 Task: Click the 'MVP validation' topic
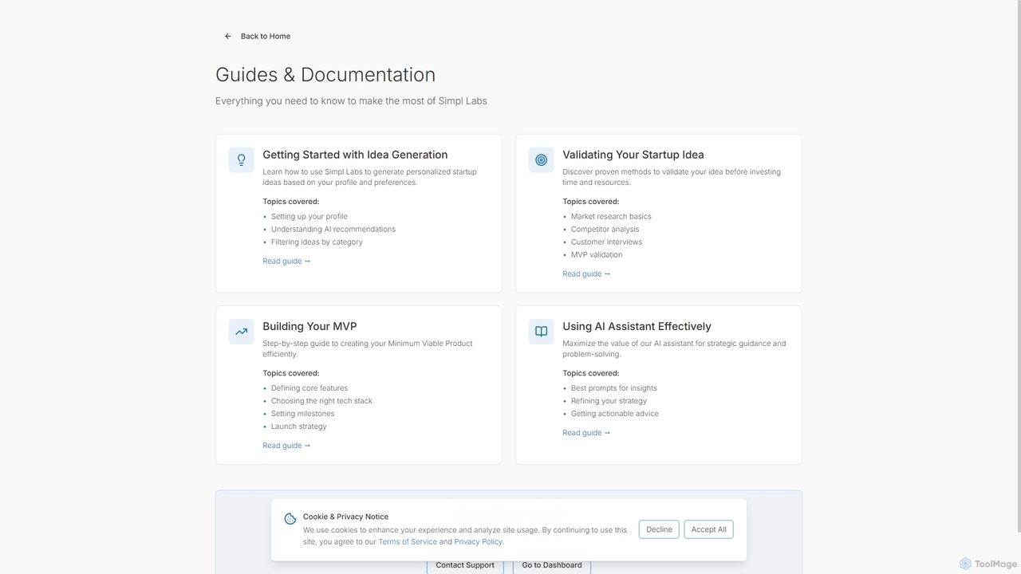[597, 255]
